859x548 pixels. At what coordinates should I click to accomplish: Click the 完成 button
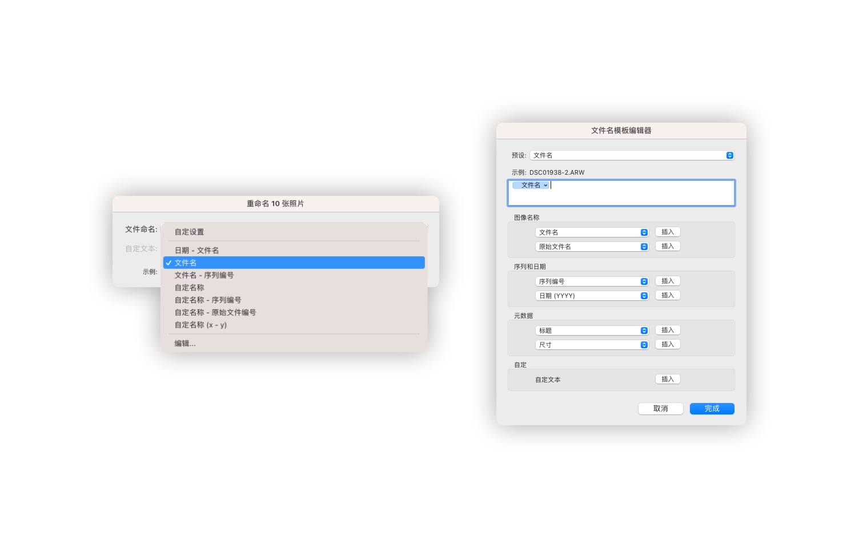pos(712,408)
